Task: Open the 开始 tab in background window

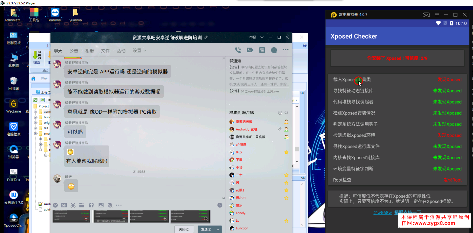Action: (x=44, y=79)
